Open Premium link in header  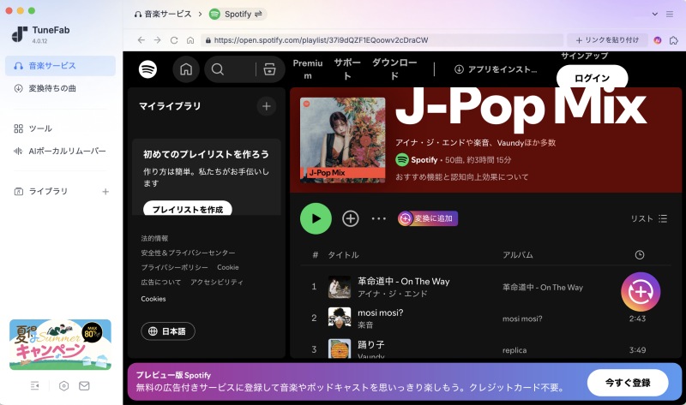point(308,69)
